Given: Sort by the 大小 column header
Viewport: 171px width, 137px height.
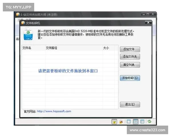Looking at the screenshot, I should pos(109,48).
